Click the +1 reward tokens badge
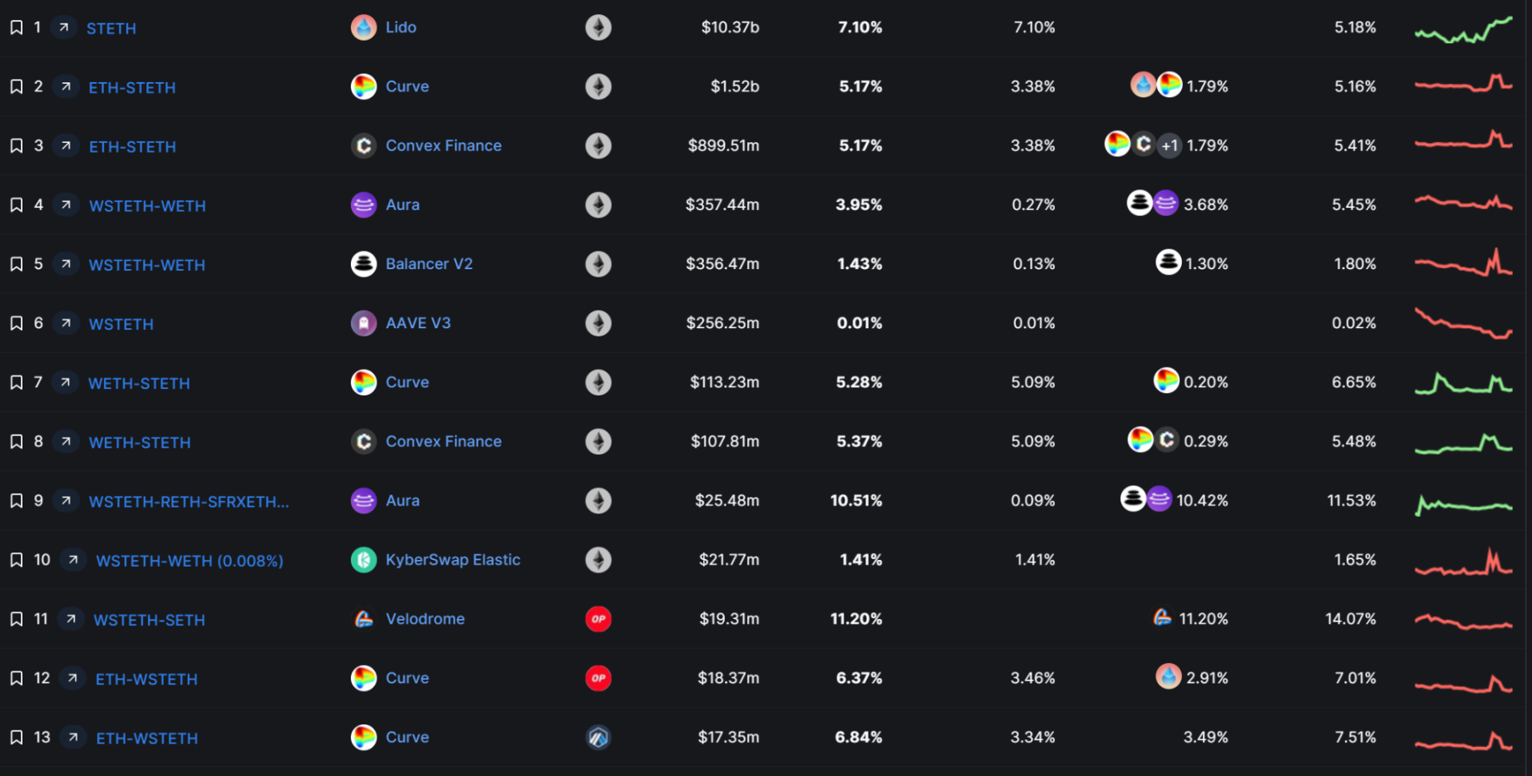This screenshot has height=776, width=1532. (x=1170, y=145)
